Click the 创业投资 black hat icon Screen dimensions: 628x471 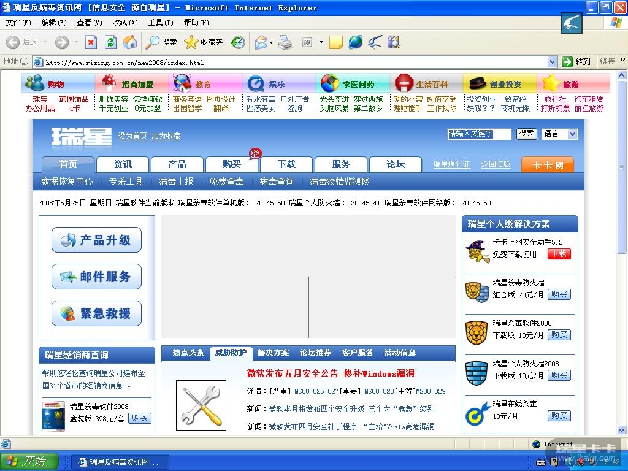tap(477, 83)
